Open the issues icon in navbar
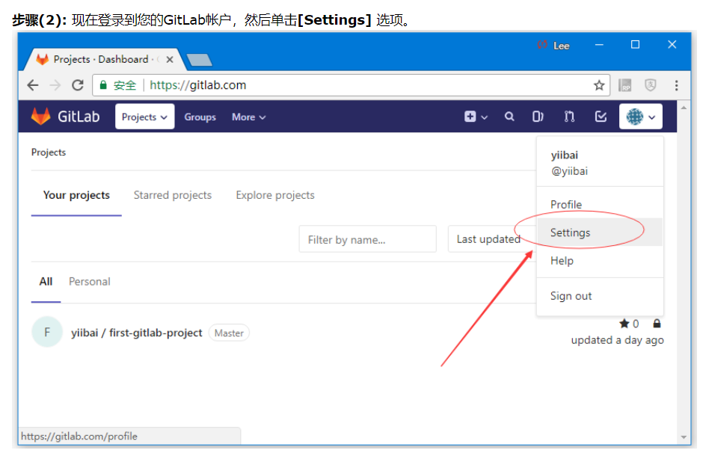Viewport: 703px width, 462px height. coord(538,117)
